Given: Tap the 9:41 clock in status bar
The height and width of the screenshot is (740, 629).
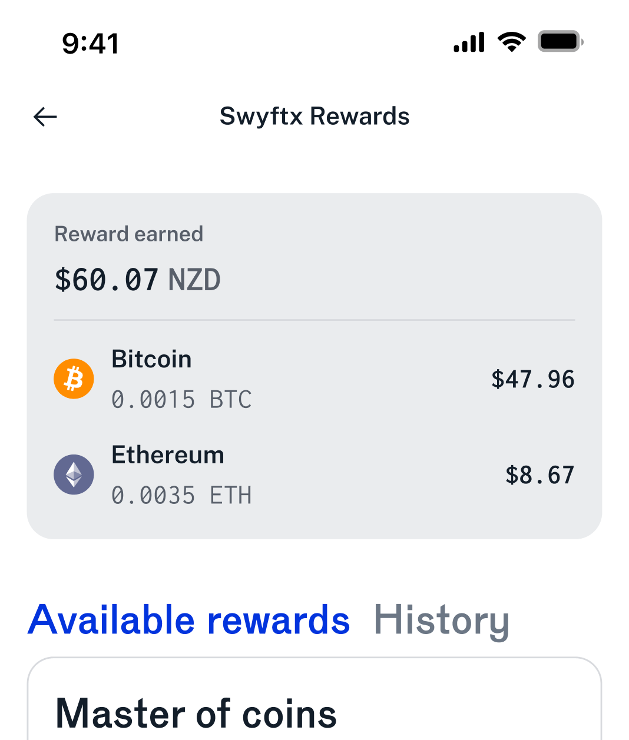Looking at the screenshot, I should coord(91,44).
